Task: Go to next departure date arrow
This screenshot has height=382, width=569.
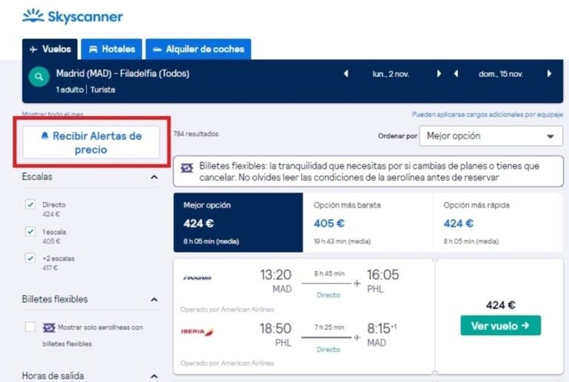Action: (439, 74)
